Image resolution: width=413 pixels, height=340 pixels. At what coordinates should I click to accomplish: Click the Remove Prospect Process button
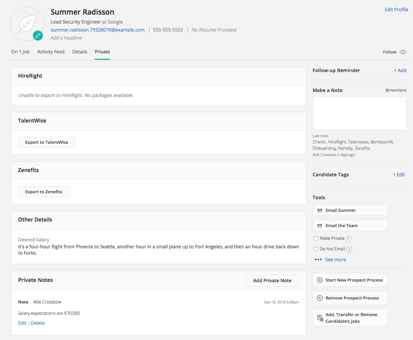(x=350, y=298)
